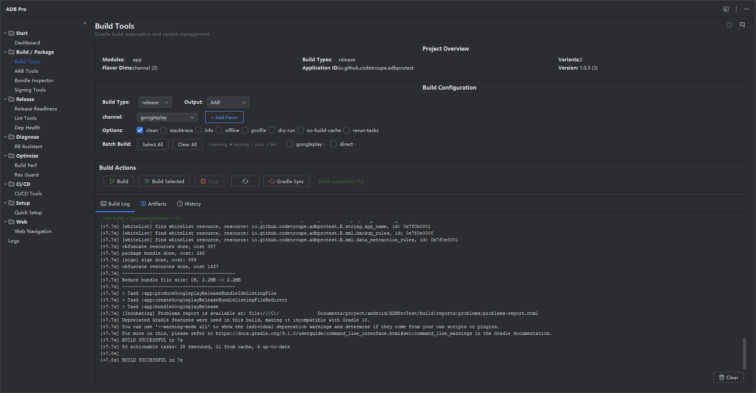Switch to the History tab
The image size is (756, 393).
pyautogui.click(x=189, y=204)
